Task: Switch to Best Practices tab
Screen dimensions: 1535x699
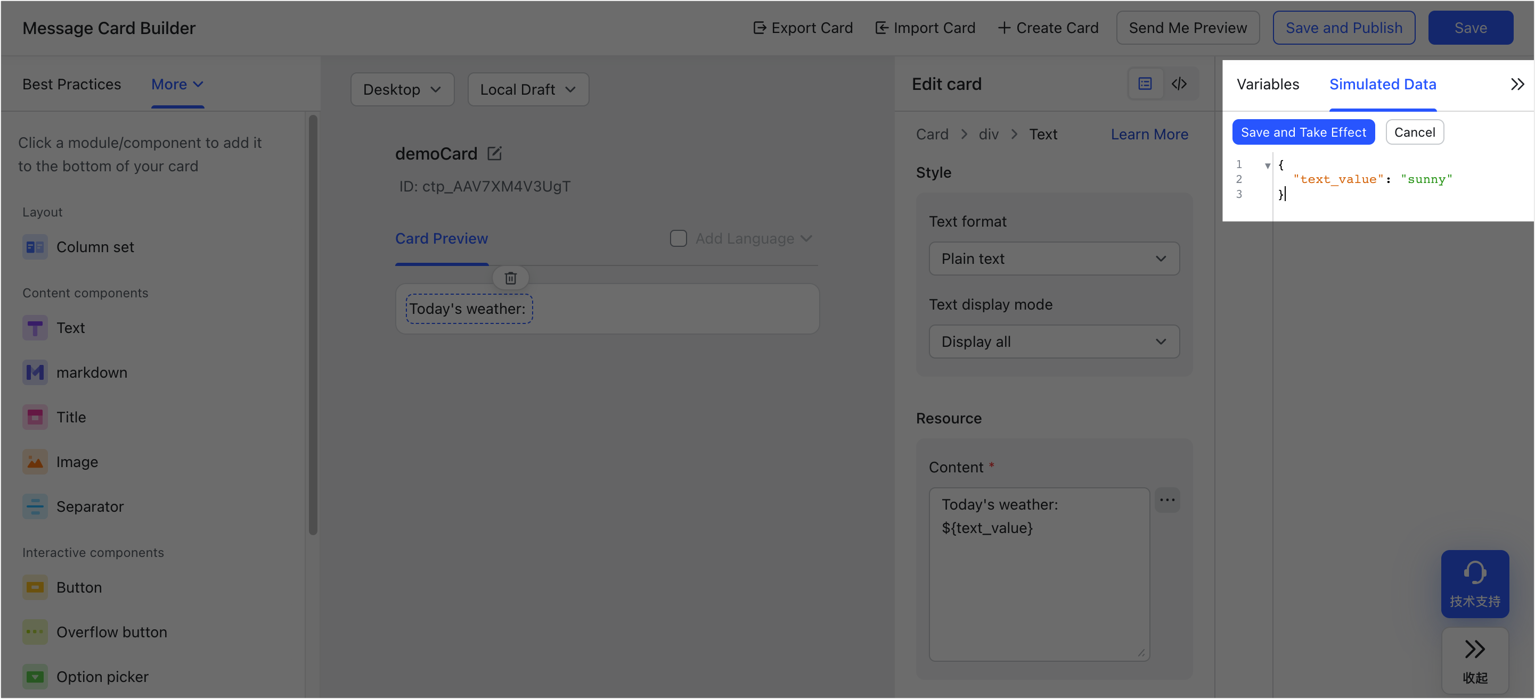Action: tap(71, 85)
